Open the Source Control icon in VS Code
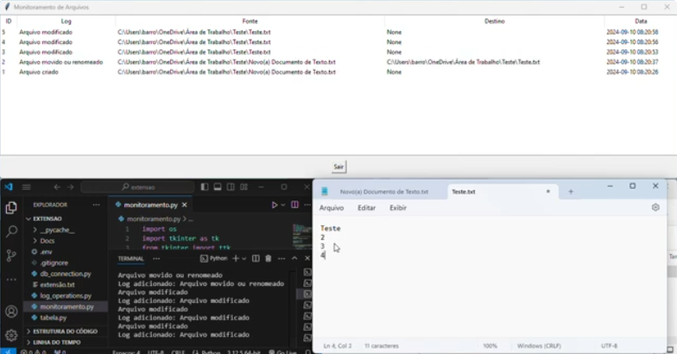This screenshot has height=354, width=677. pos(11,256)
